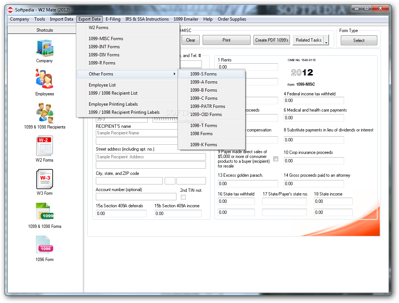Click Medical and health care payments field
This screenshot has height=303, width=399.
tap(314, 118)
